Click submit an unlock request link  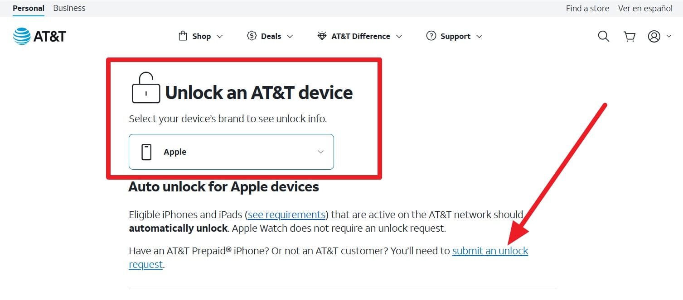click(490, 251)
